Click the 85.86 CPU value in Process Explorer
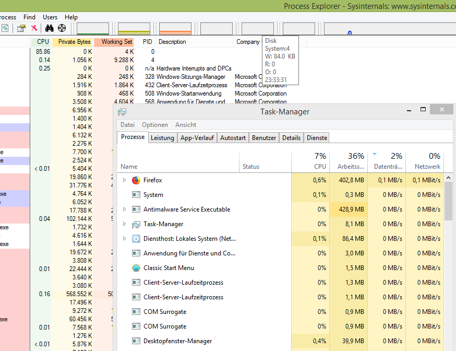The height and width of the screenshot is (351, 456). 43,52
